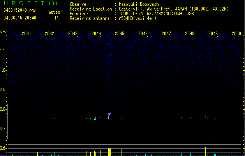245x156 pixels.
Task: Click the 2042 time marker
Action: [x=49, y=34]
